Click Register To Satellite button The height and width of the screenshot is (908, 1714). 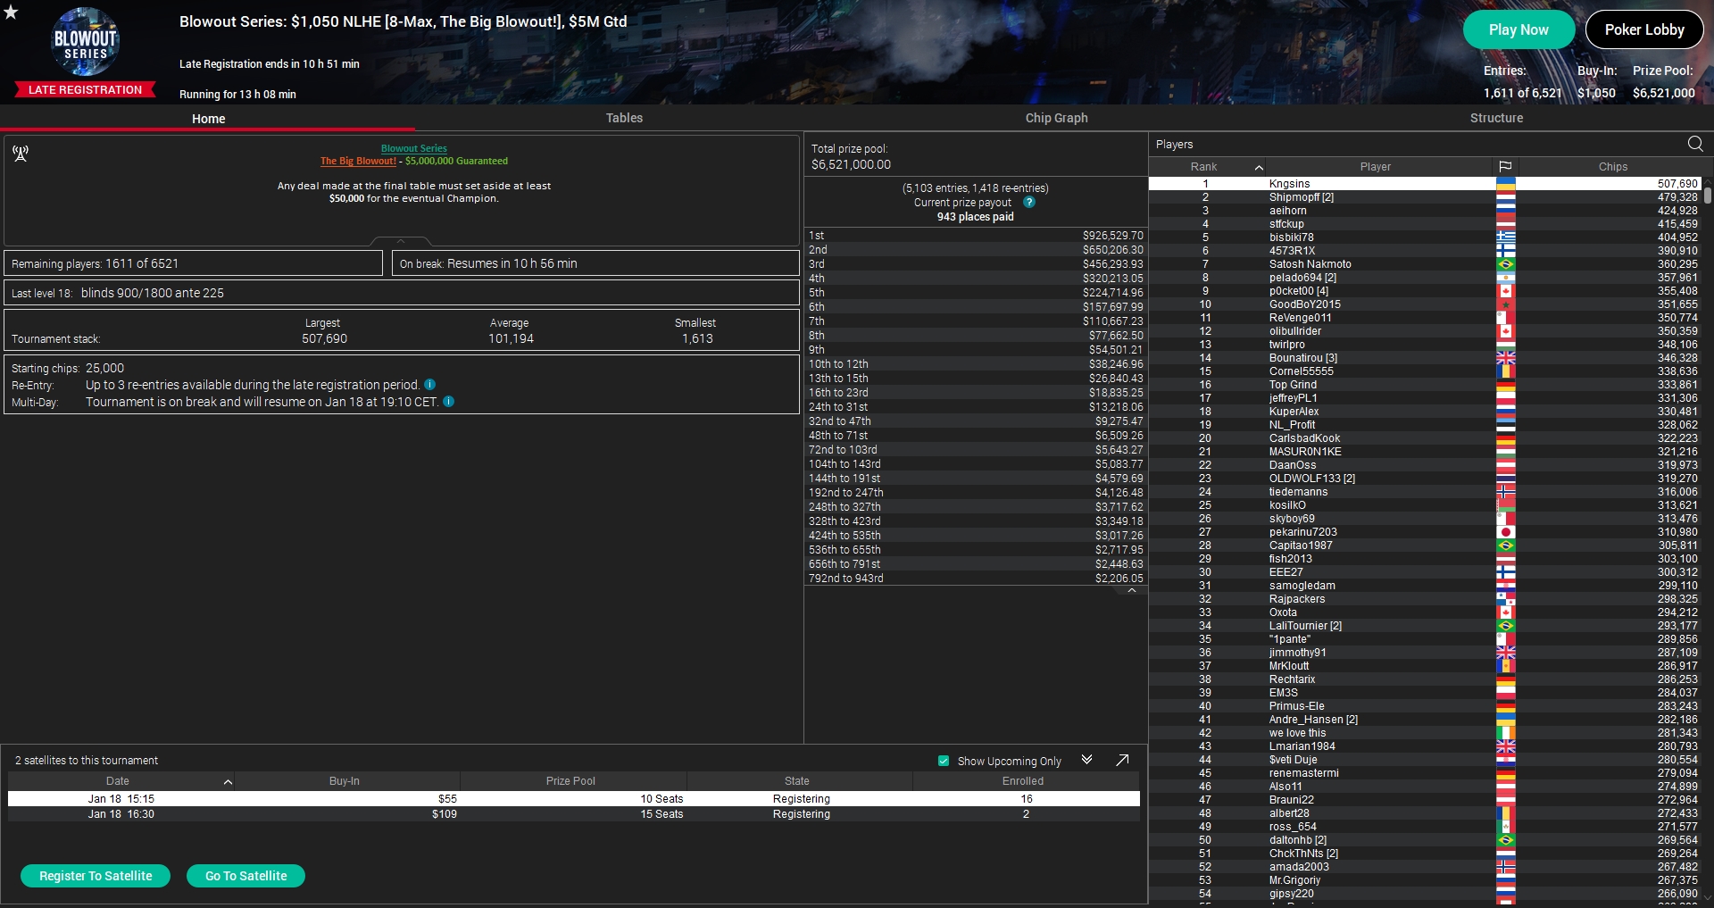pyautogui.click(x=96, y=876)
